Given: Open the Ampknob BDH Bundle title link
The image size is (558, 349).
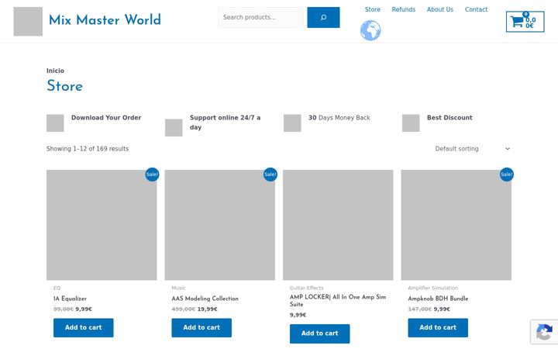Looking at the screenshot, I should pos(438,299).
